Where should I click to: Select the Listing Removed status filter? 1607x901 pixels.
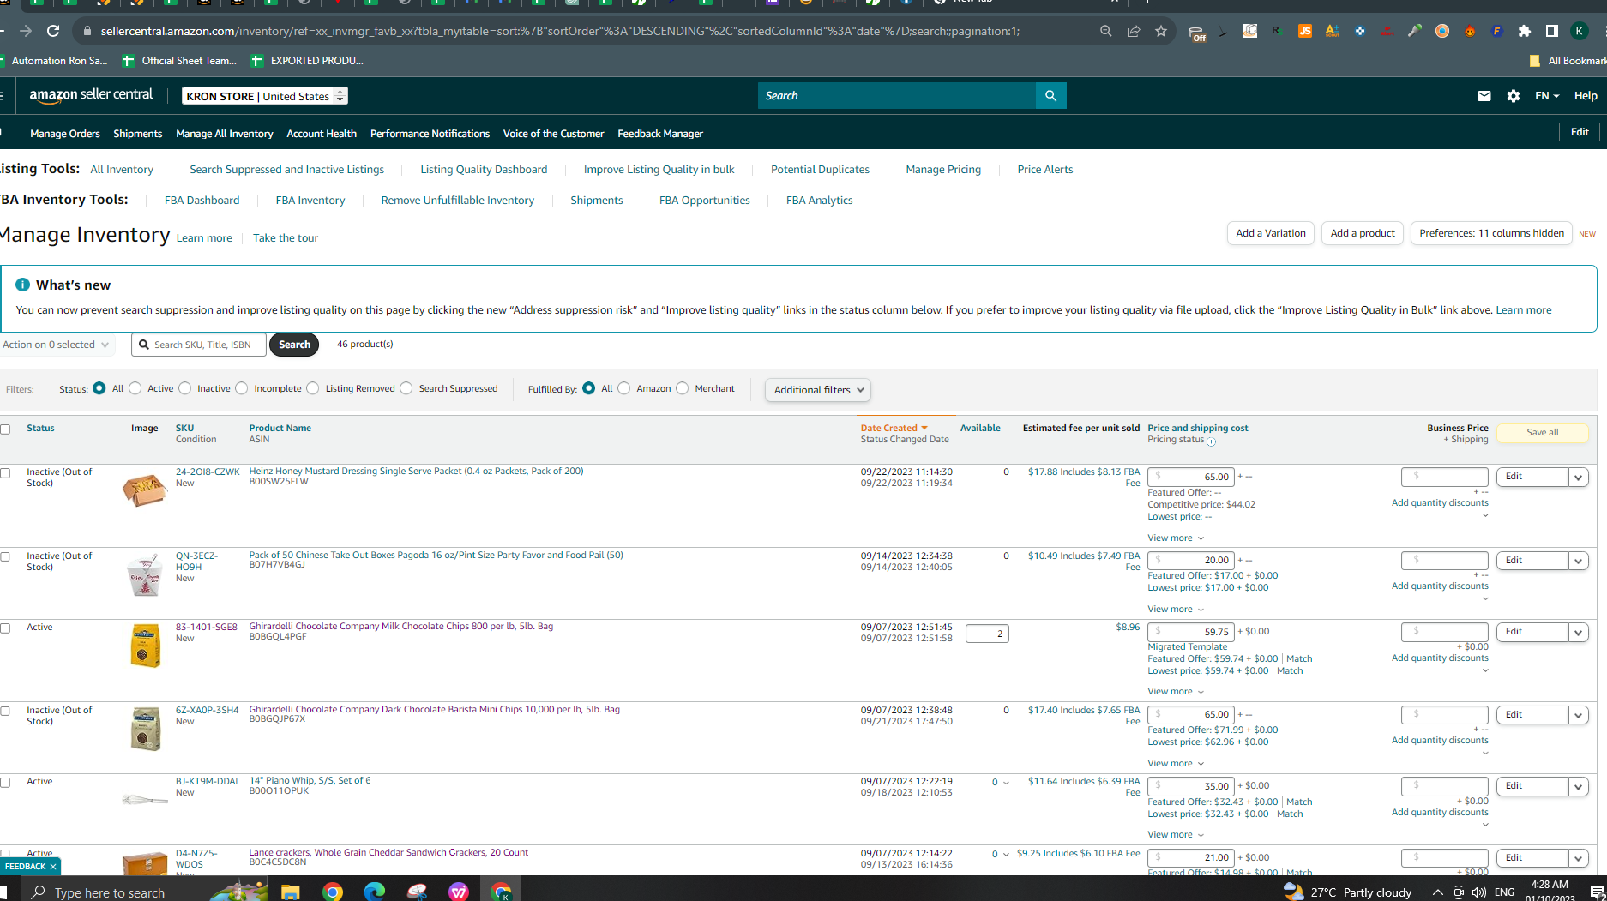[x=313, y=388]
